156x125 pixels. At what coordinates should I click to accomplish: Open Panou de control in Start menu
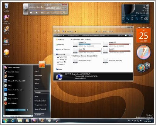[x=40, y=101]
